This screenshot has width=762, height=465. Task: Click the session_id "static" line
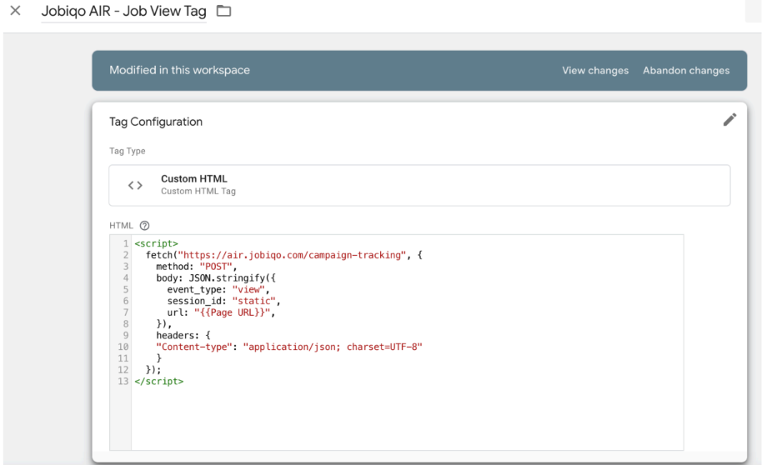223,301
